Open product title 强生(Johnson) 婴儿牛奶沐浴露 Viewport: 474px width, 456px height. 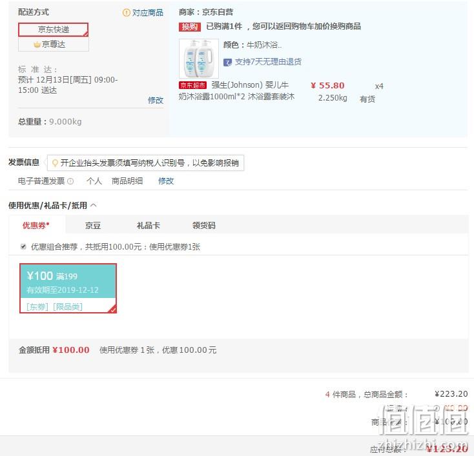(236, 90)
